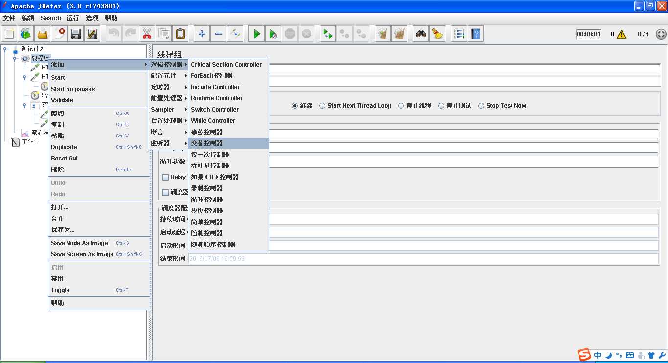The image size is (668, 363).
Task: Choose 循环控制器 from the submenu
Action: click(x=228, y=200)
